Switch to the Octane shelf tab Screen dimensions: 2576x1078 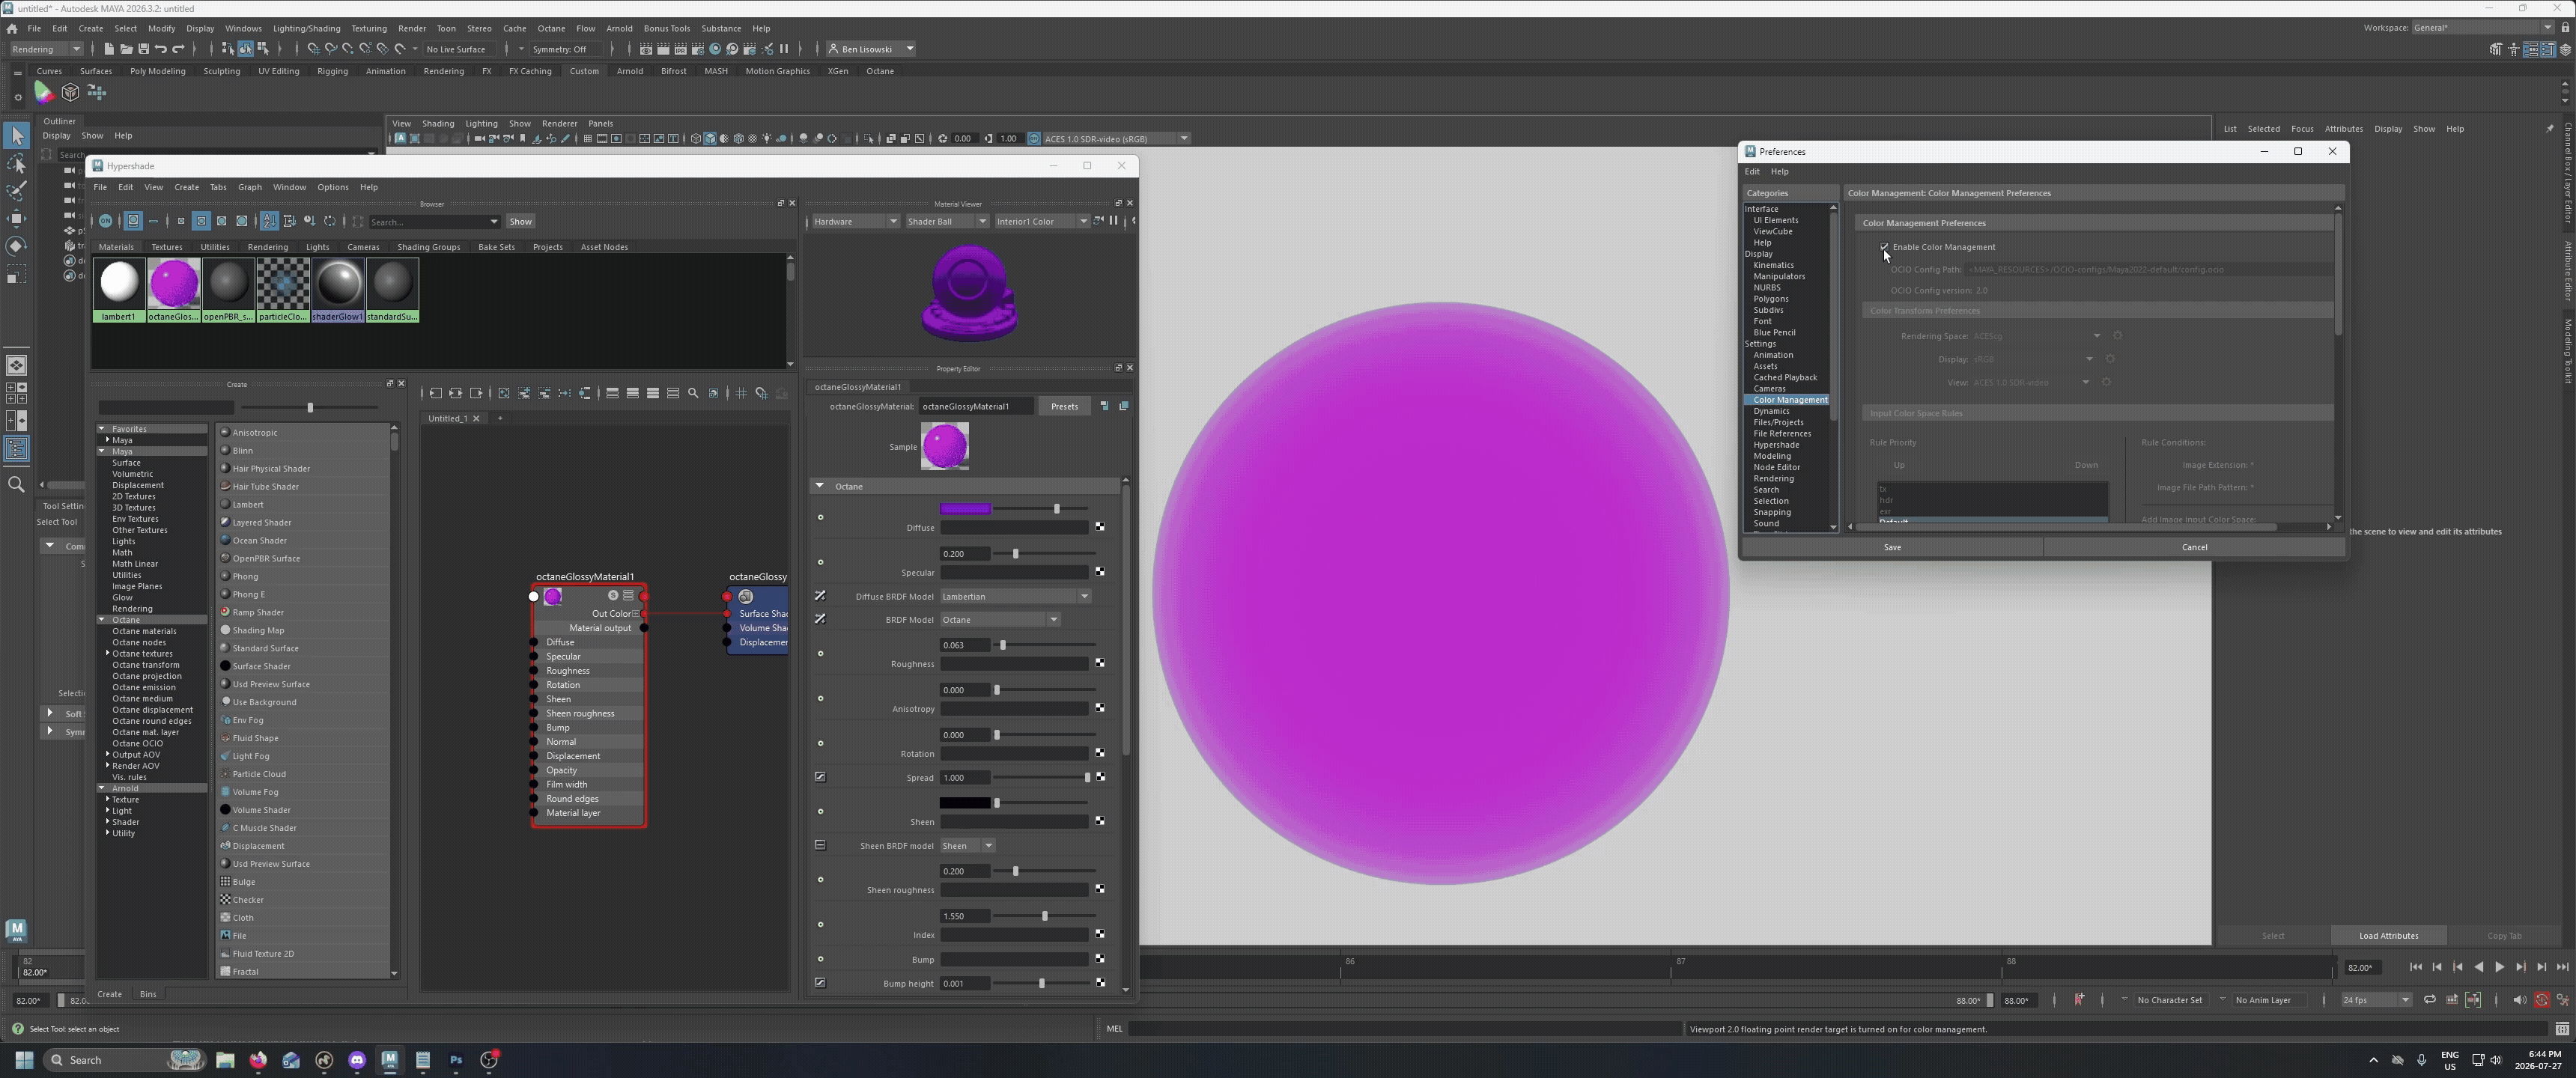(x=880, y=71)
